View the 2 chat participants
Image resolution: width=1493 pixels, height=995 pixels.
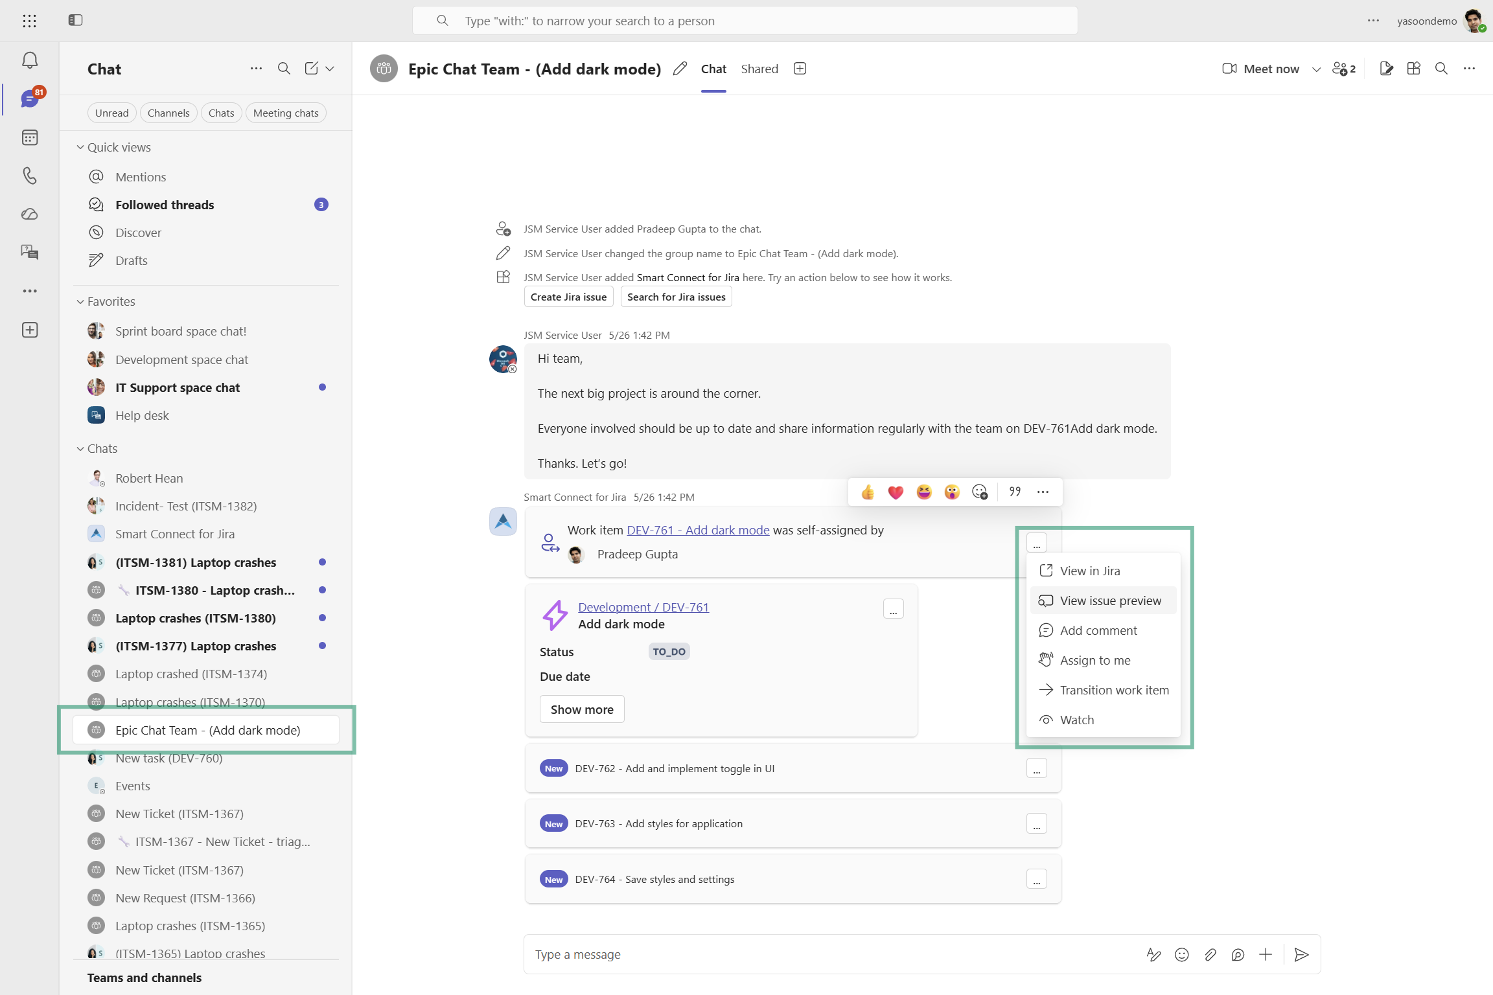point(1344,69)
